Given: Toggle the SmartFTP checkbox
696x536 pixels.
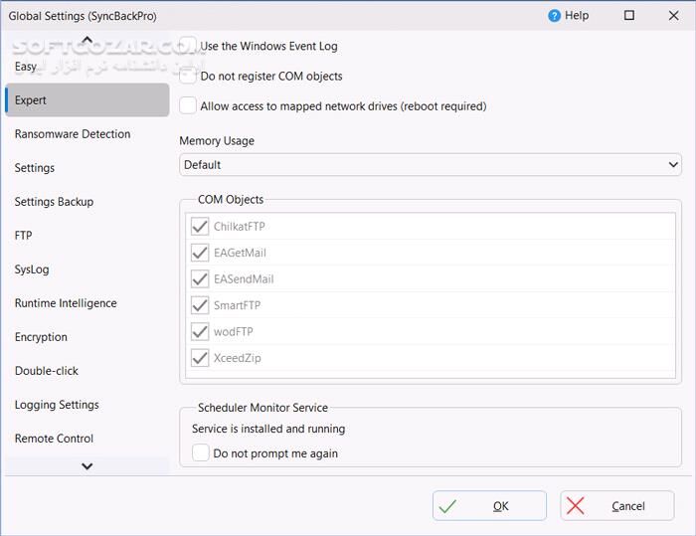Looking at the screenshot, I should pos(200,305).
